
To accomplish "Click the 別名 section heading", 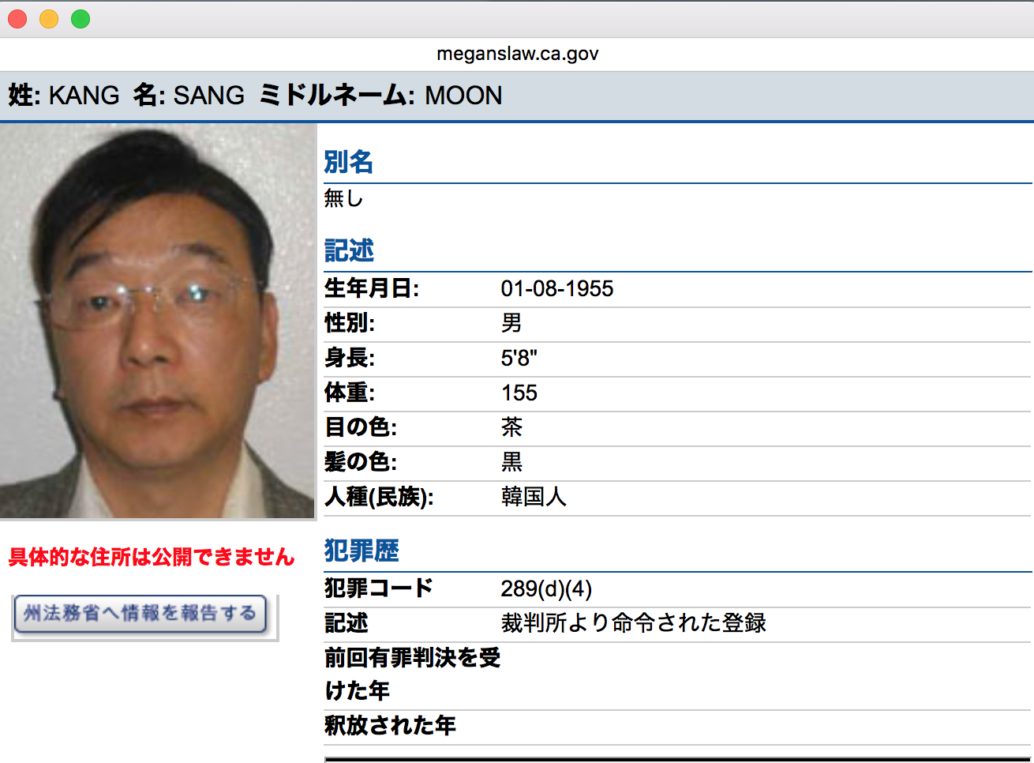I will (348, 162).
